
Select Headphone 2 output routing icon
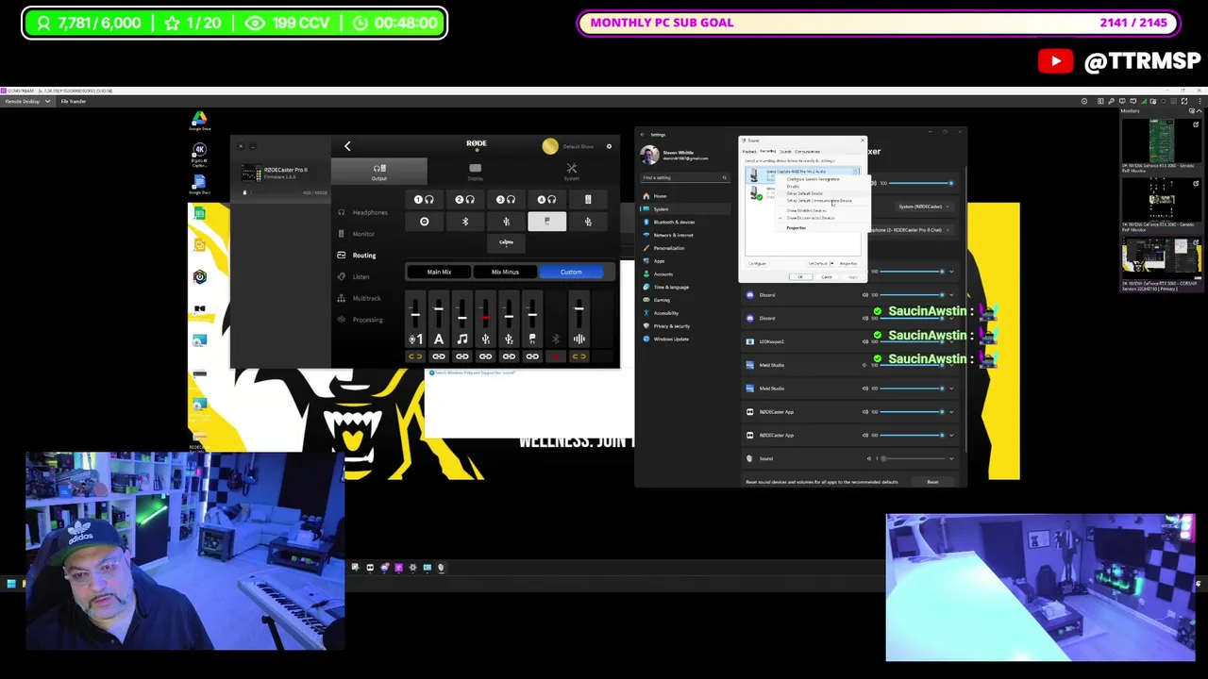pyautogui.click(x=464, y=199)
